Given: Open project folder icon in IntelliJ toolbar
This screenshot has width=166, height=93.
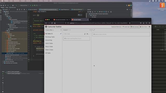Looking at the screenshot, I should (x=1, y=5).
